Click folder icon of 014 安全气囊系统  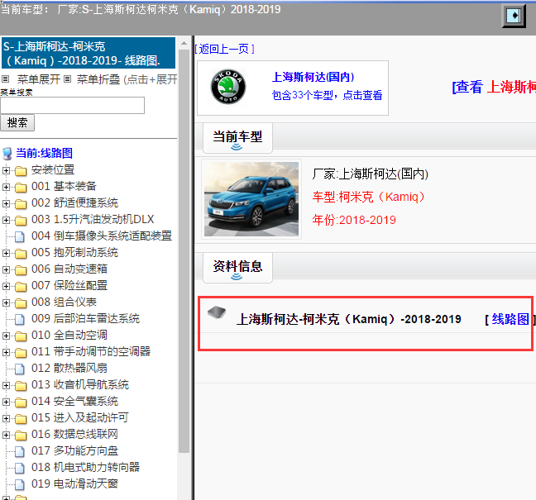(21, 402)
